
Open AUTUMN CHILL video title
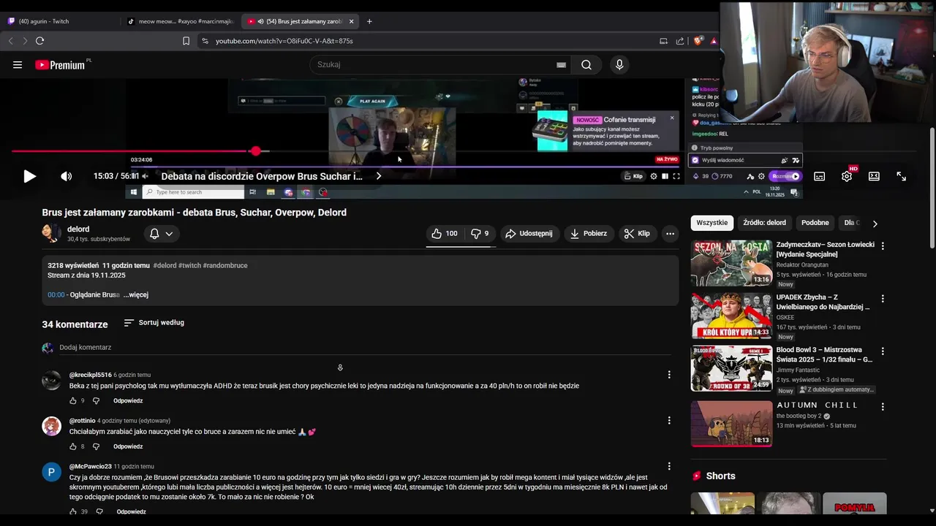click(x=817, y=405)
